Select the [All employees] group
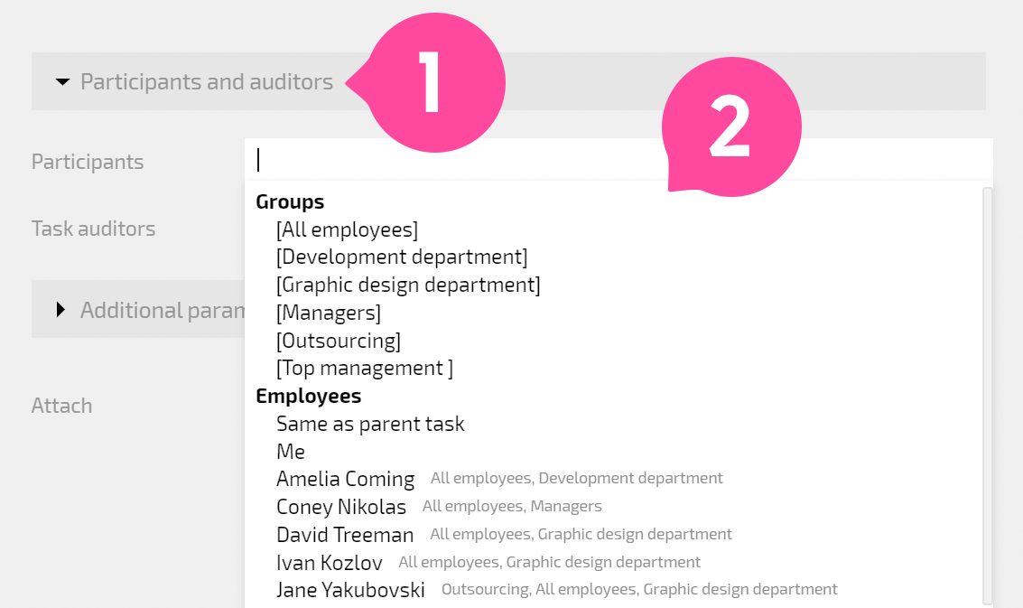The width and height of the screenshot is (1023, 608). 347,229
